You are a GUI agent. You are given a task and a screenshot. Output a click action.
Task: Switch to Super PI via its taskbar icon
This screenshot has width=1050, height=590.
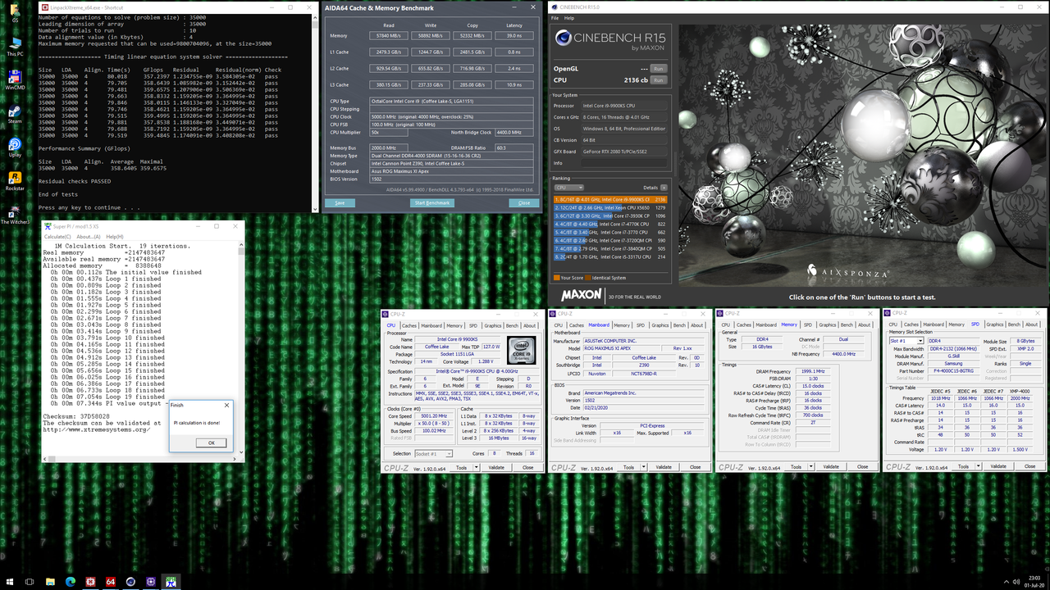(x=171, y=582)
